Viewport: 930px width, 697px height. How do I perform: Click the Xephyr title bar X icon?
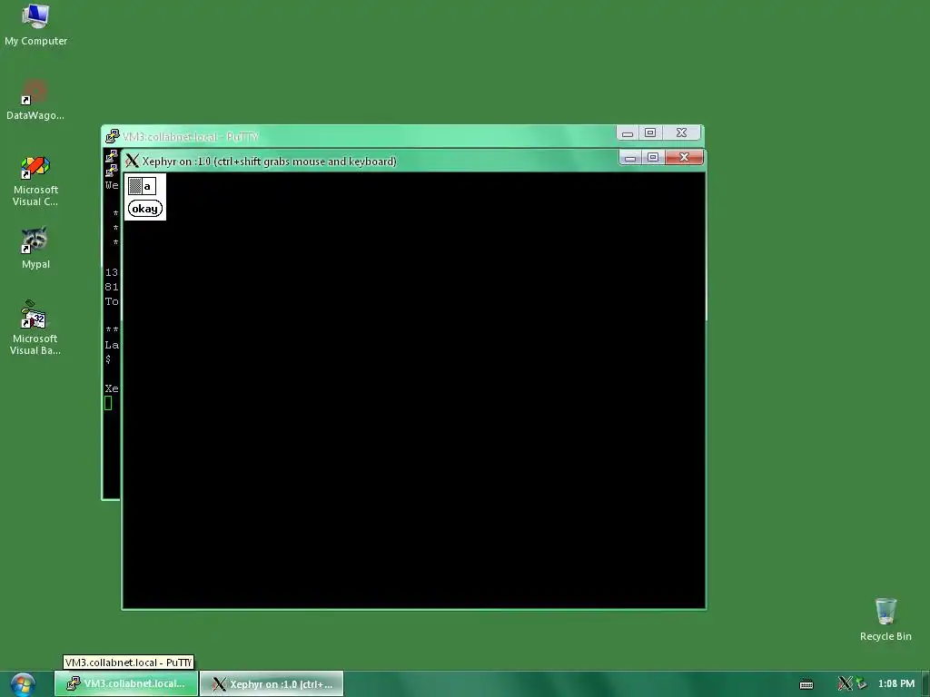click(133, 161)
